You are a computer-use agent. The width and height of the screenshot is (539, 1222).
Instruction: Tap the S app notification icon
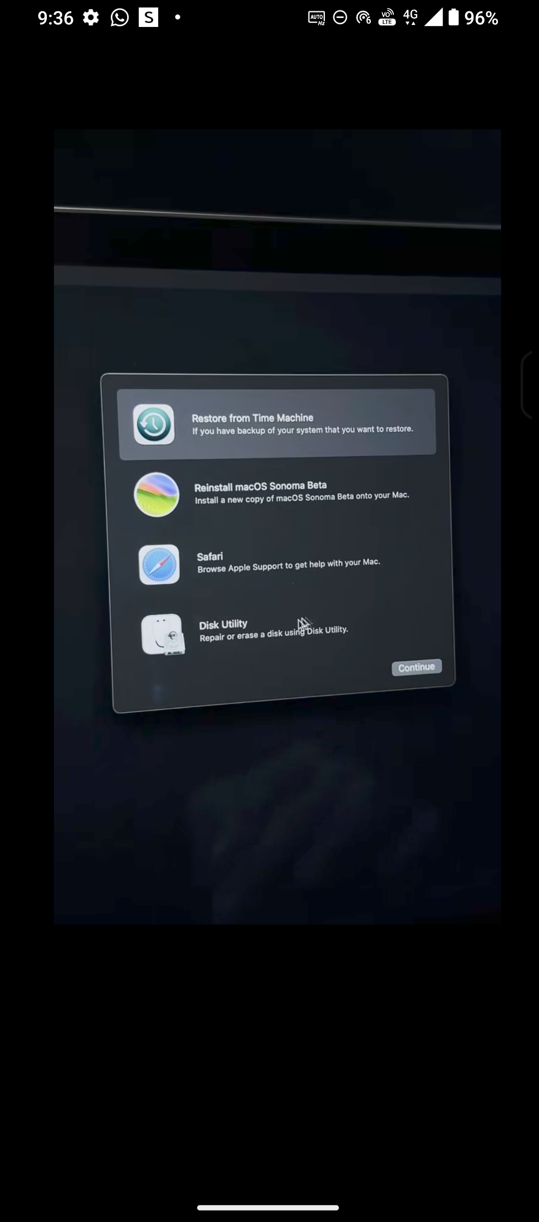click(x=148, y=17)
